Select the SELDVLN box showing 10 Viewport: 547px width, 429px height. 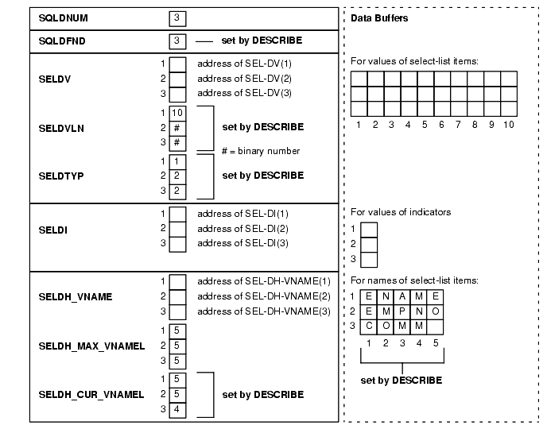click(x=178, y=112)
